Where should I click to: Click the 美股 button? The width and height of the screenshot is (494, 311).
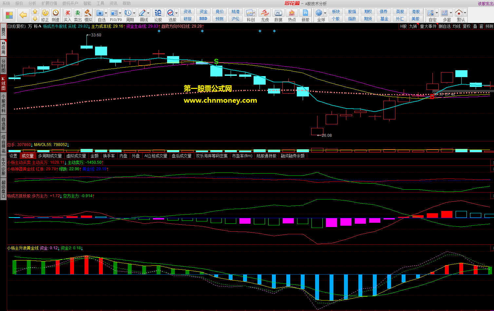point(416,19)
